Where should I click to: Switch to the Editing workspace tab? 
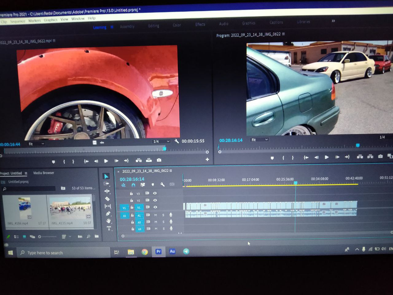click(154, 26)
